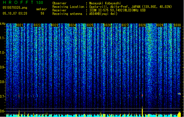Click the 0329 time marker

(160, 25)
